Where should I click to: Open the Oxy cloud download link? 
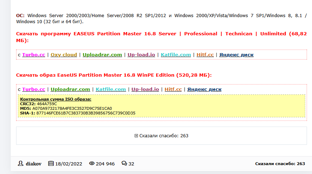pyautogui.click(x=64, y=55)
